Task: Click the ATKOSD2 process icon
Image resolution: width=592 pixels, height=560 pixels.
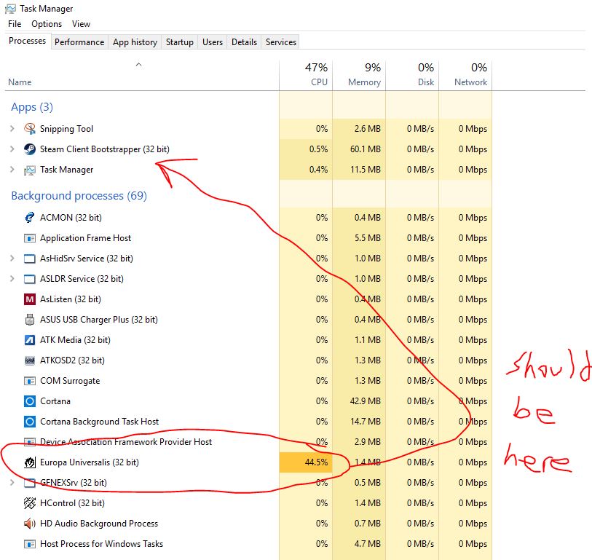Action: [30, 360]
